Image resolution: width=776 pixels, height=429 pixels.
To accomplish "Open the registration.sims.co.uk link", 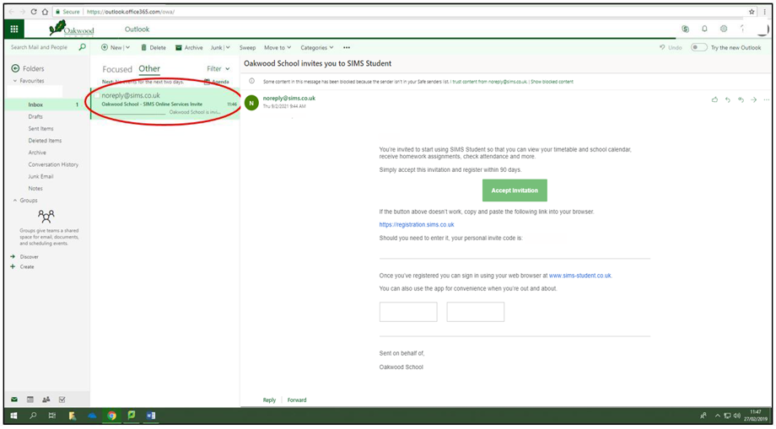I will [417, 224].
